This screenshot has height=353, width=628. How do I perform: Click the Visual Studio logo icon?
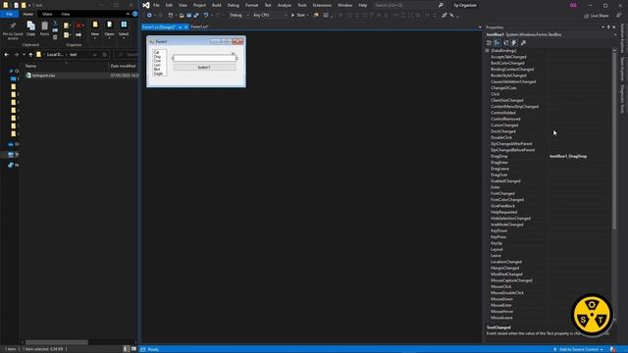146,5
